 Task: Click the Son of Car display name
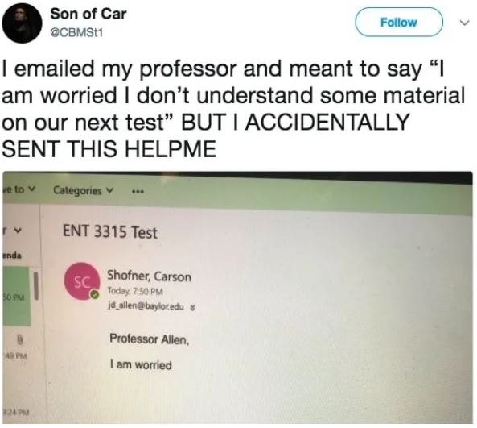pos(88,14)
